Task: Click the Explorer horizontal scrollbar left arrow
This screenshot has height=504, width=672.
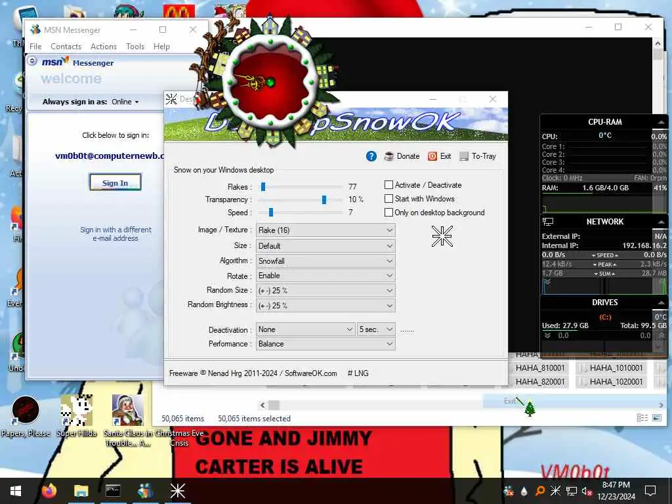Action: coord(262,404)
